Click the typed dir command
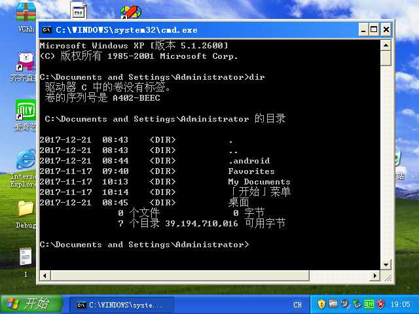This screenshot has height=314, width=419. pyautogui.click(x=257, y=77)
